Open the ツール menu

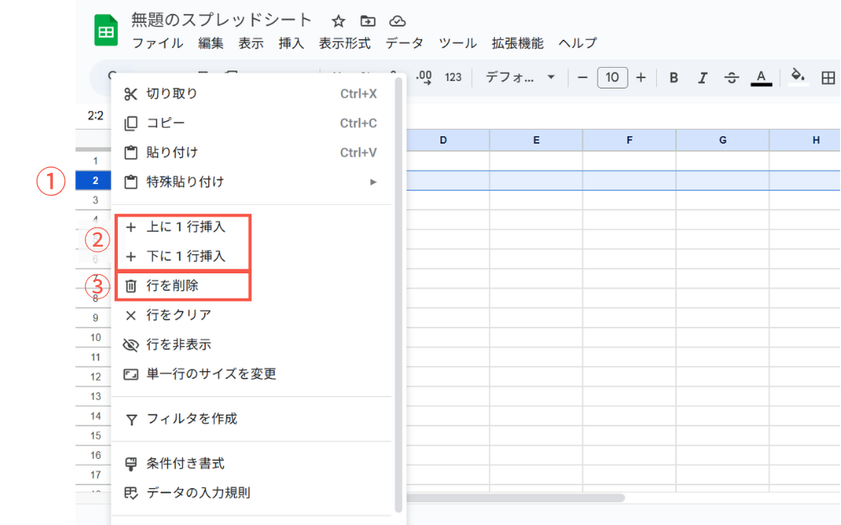click(x=457, y=43)
